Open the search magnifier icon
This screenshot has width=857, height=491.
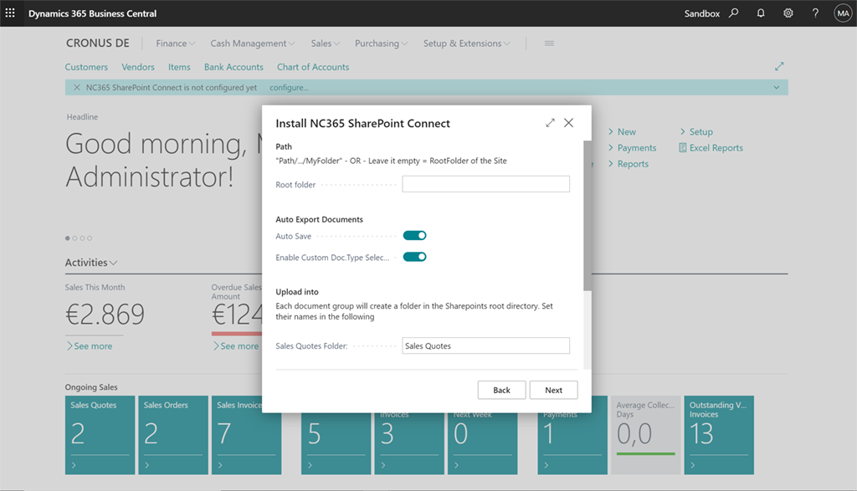pyautogui.click(x=733, y=13)
